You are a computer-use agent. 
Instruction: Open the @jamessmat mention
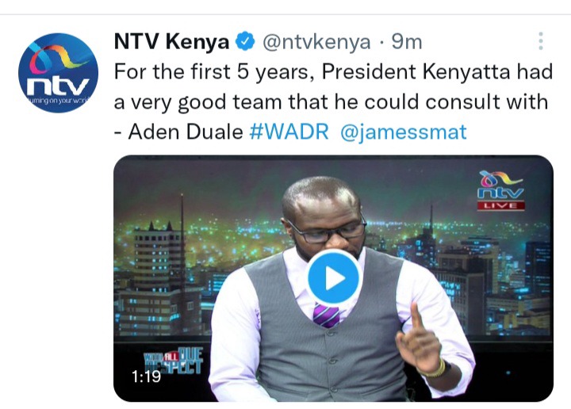click(x=404, y=132)
